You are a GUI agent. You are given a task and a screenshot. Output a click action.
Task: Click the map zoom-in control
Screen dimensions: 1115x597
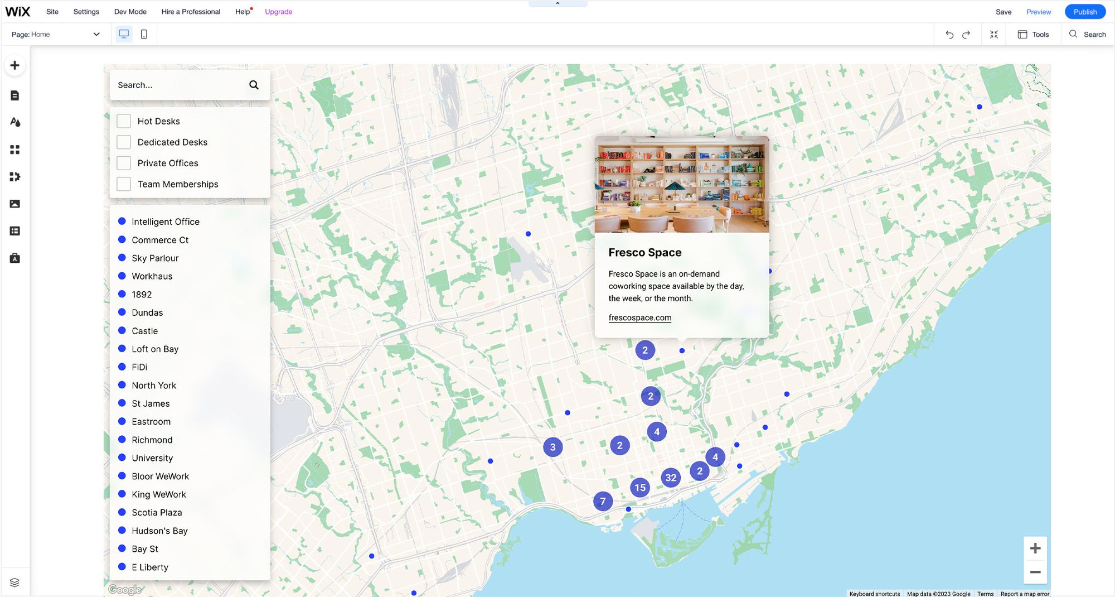click(1035, 548)
